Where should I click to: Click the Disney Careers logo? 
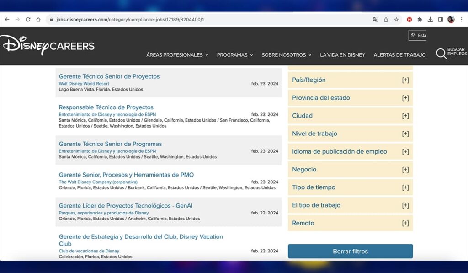(48, 45)
